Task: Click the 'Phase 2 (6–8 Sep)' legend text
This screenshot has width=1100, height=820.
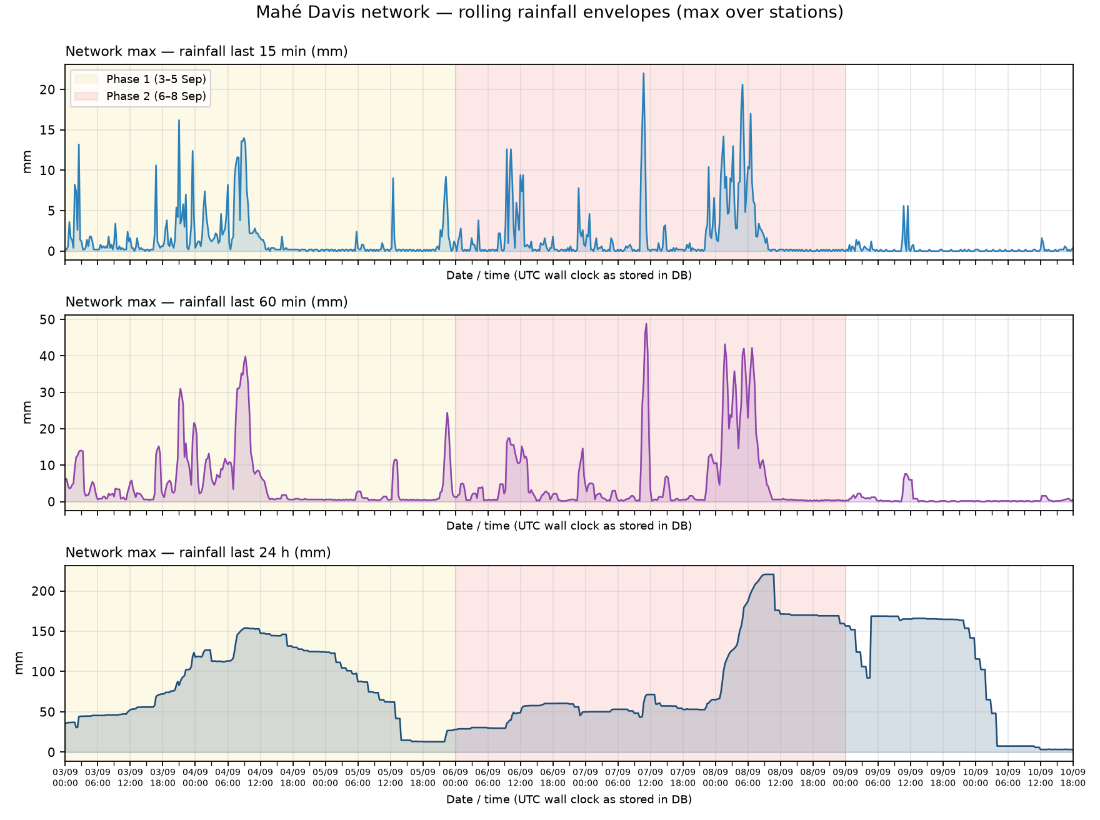Action: point(156,96)
